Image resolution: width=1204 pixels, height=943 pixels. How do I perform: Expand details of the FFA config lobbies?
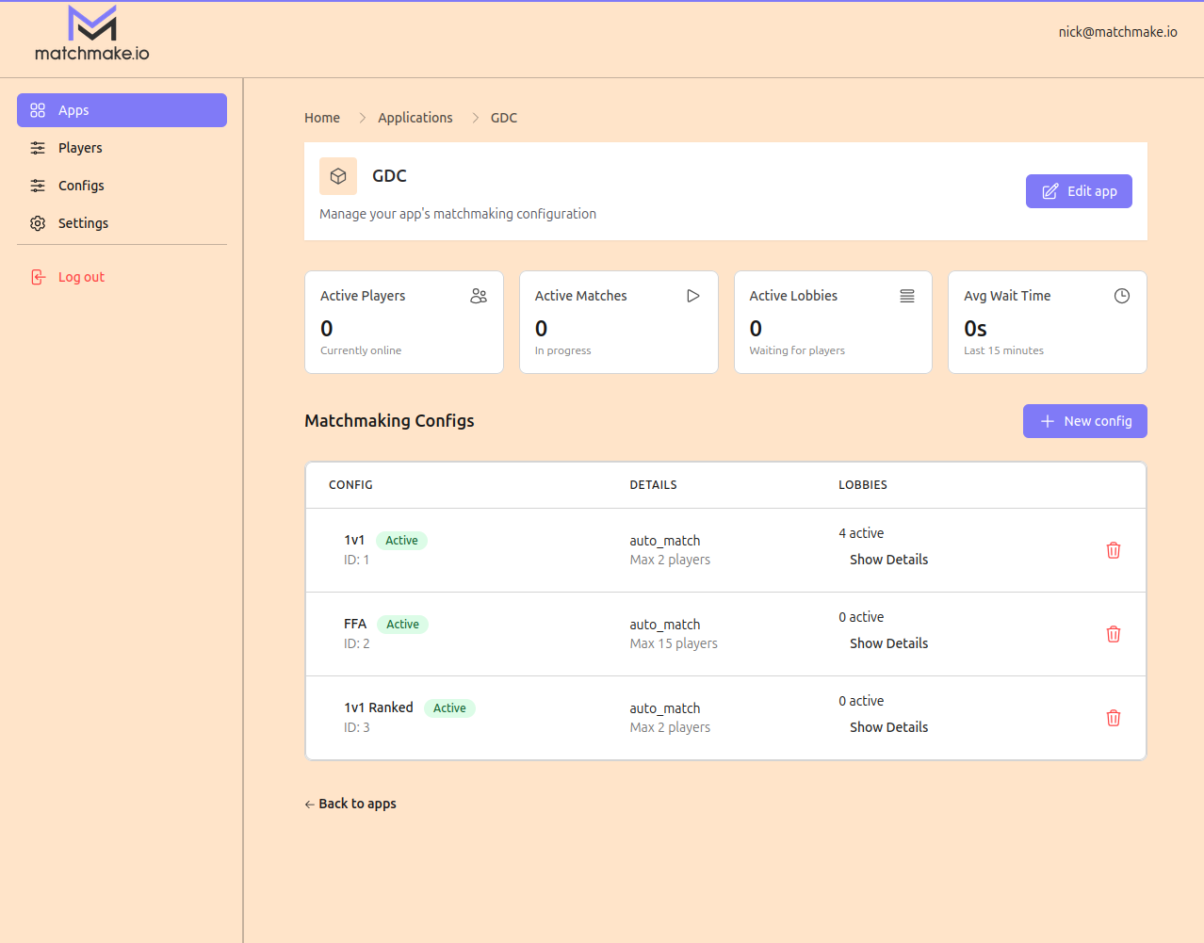(x=888, y=642)
